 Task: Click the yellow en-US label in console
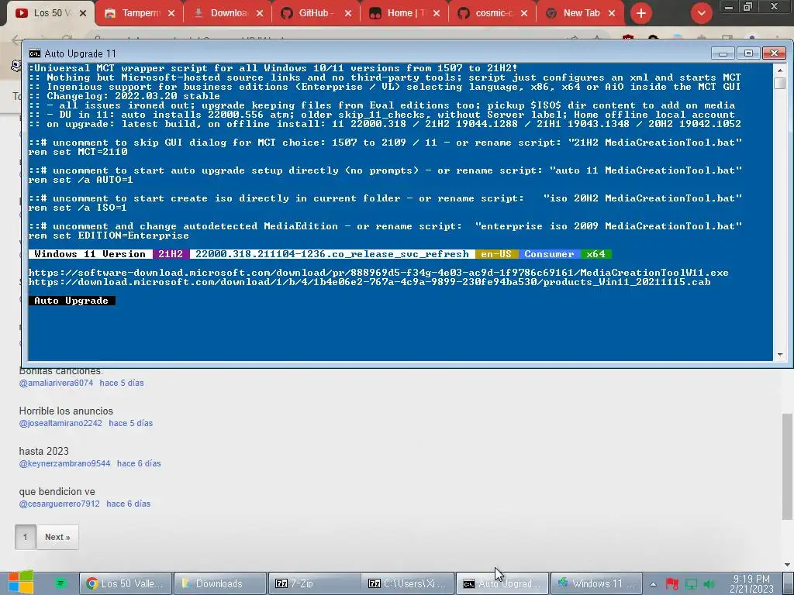click(496, 254)
